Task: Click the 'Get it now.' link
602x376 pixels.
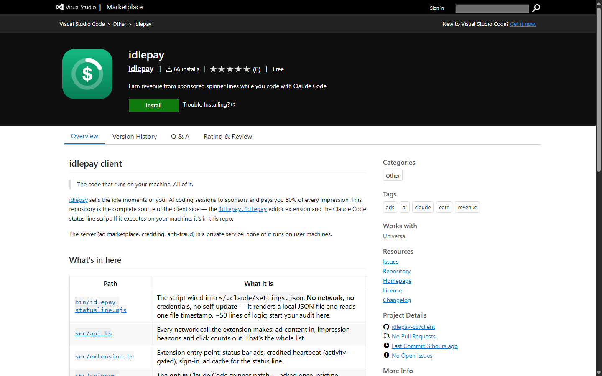Action: (523, 24)
